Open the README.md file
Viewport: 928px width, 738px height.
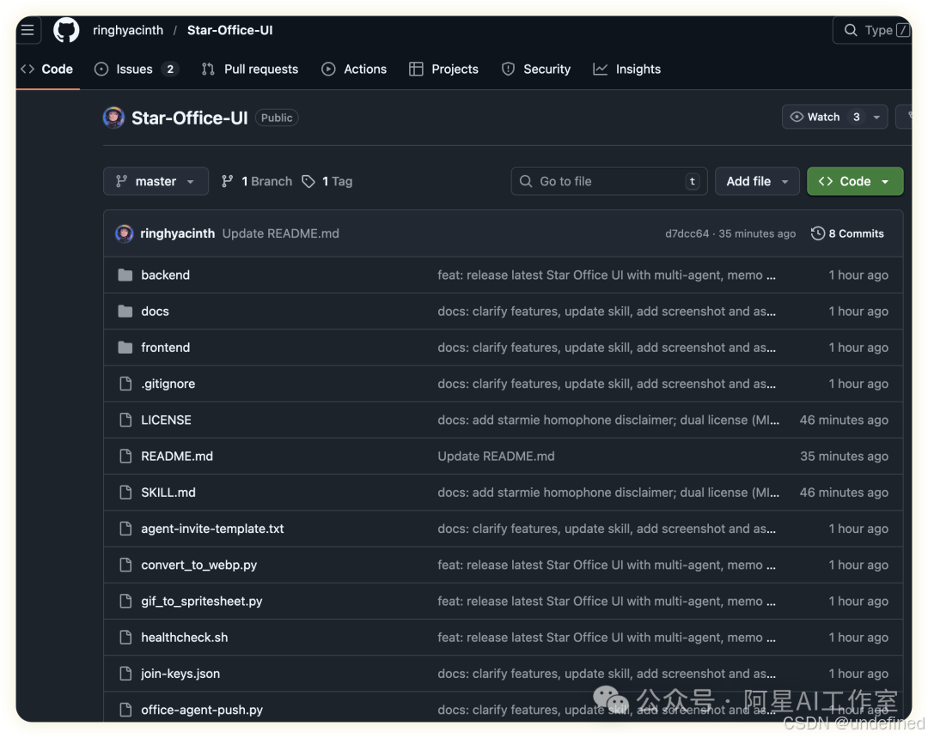coord(177,457)
